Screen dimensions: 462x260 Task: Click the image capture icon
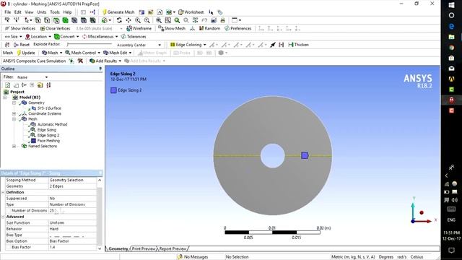click(x=214, y=20)
